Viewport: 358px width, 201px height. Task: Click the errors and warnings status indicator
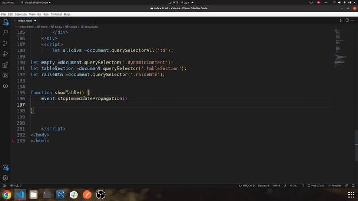point(16,186)
